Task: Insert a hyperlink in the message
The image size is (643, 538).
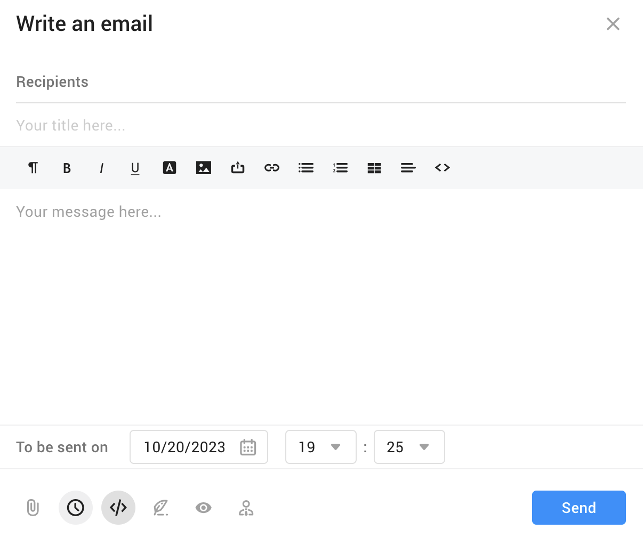Action: pos(272,168)
